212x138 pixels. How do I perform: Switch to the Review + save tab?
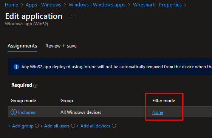pyautogui.click(x=61, y=46)
